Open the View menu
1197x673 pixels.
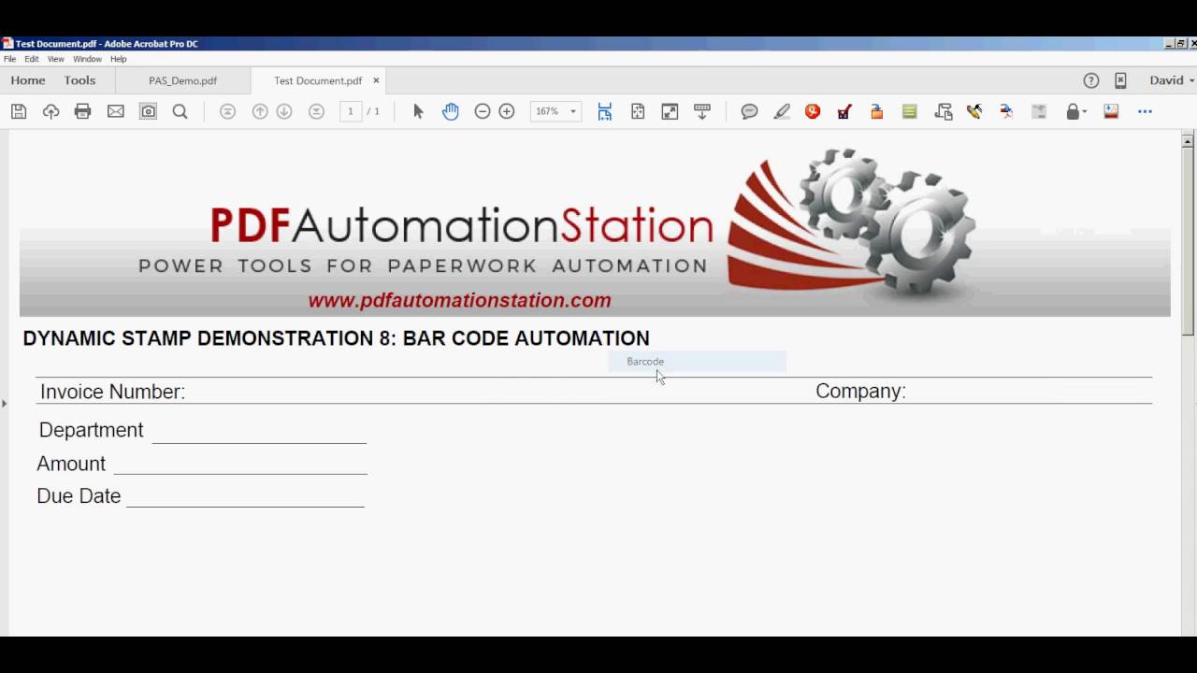[56, 59]
